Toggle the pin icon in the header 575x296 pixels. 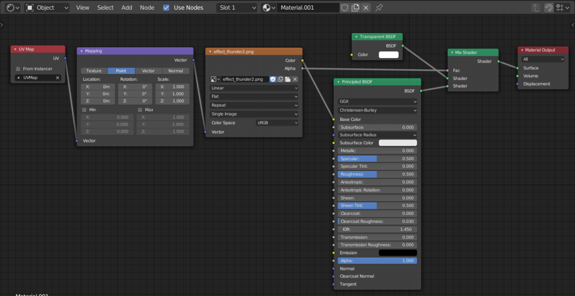tap(379, 8)
